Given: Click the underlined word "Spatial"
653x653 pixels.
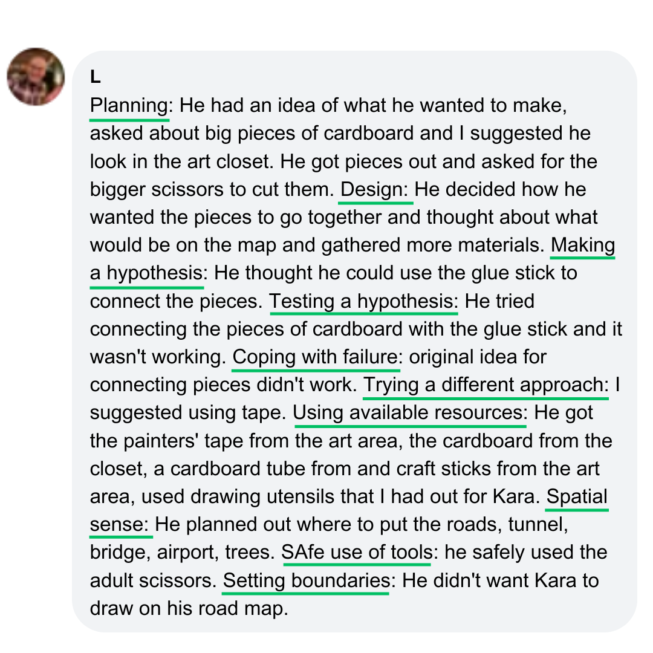Looking at the screenshot, I should click(577, 497).
